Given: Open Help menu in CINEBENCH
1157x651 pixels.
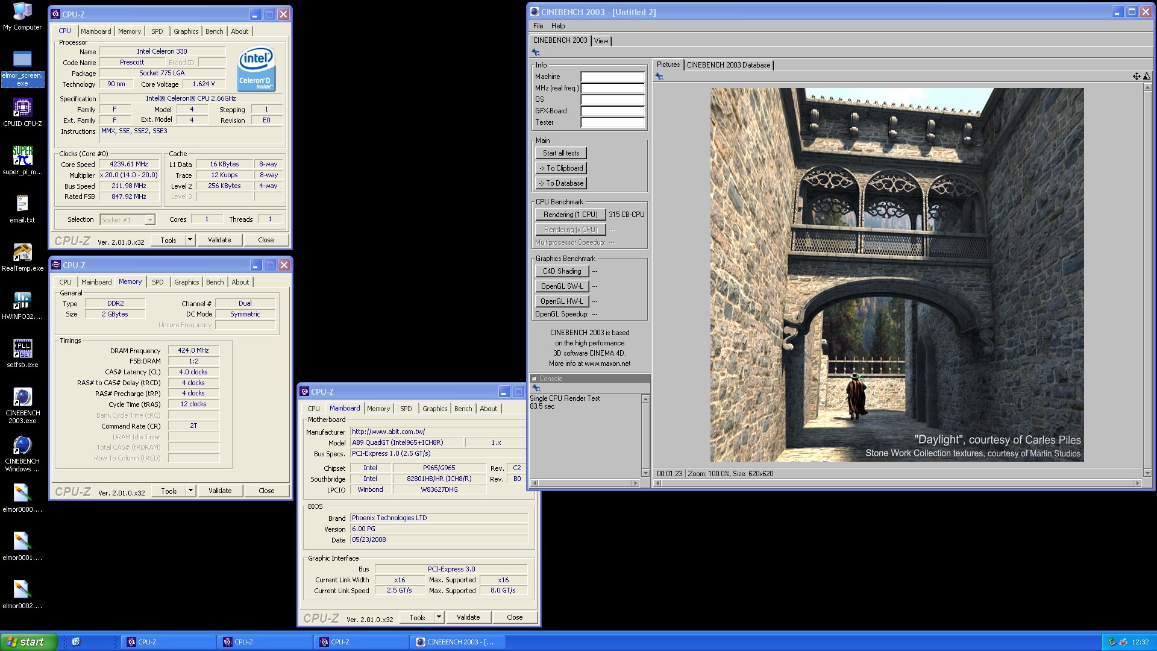Looking at the screenshot, I should click(558, 26).
